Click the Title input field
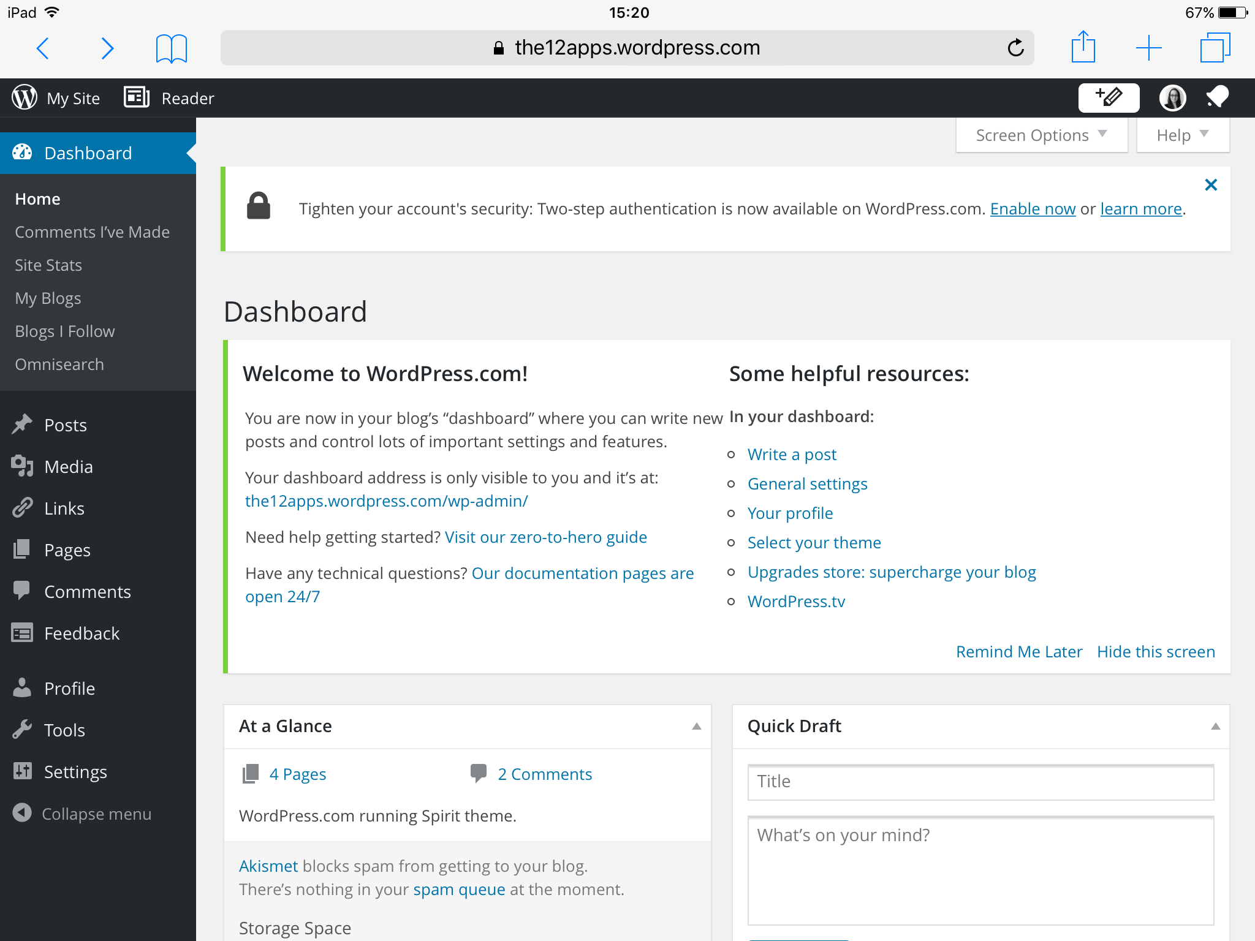This screenshot has height=941, width=1255. coord(980,781)
